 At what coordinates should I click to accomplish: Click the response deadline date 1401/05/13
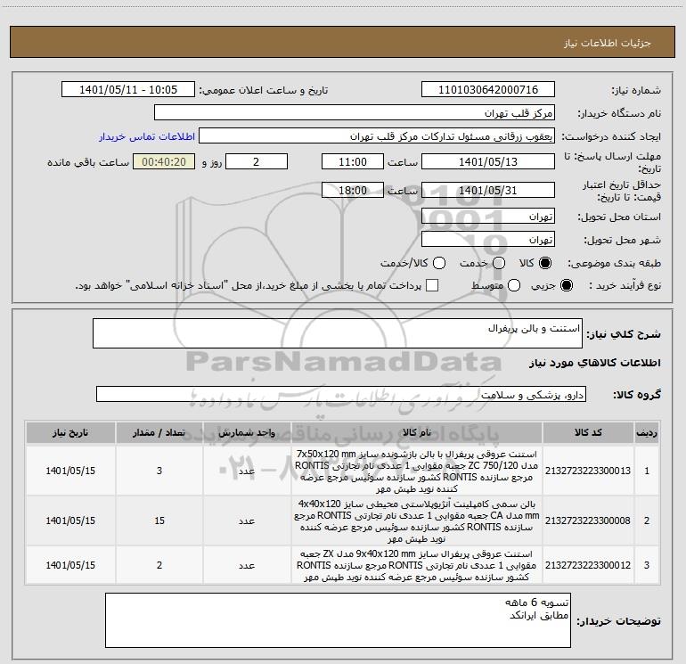pos(488,162)
